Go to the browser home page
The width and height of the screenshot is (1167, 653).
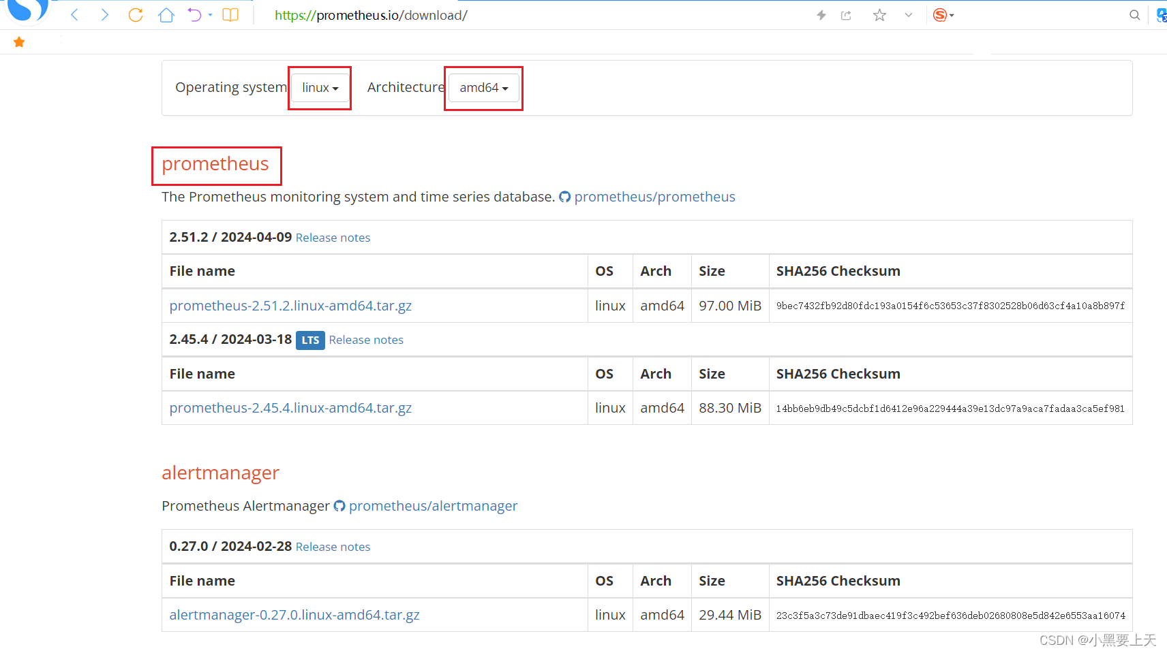point(166,14)
